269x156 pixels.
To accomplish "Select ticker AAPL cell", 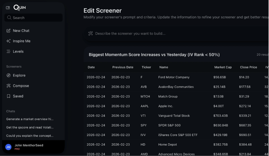I will (x=145, y=106).
